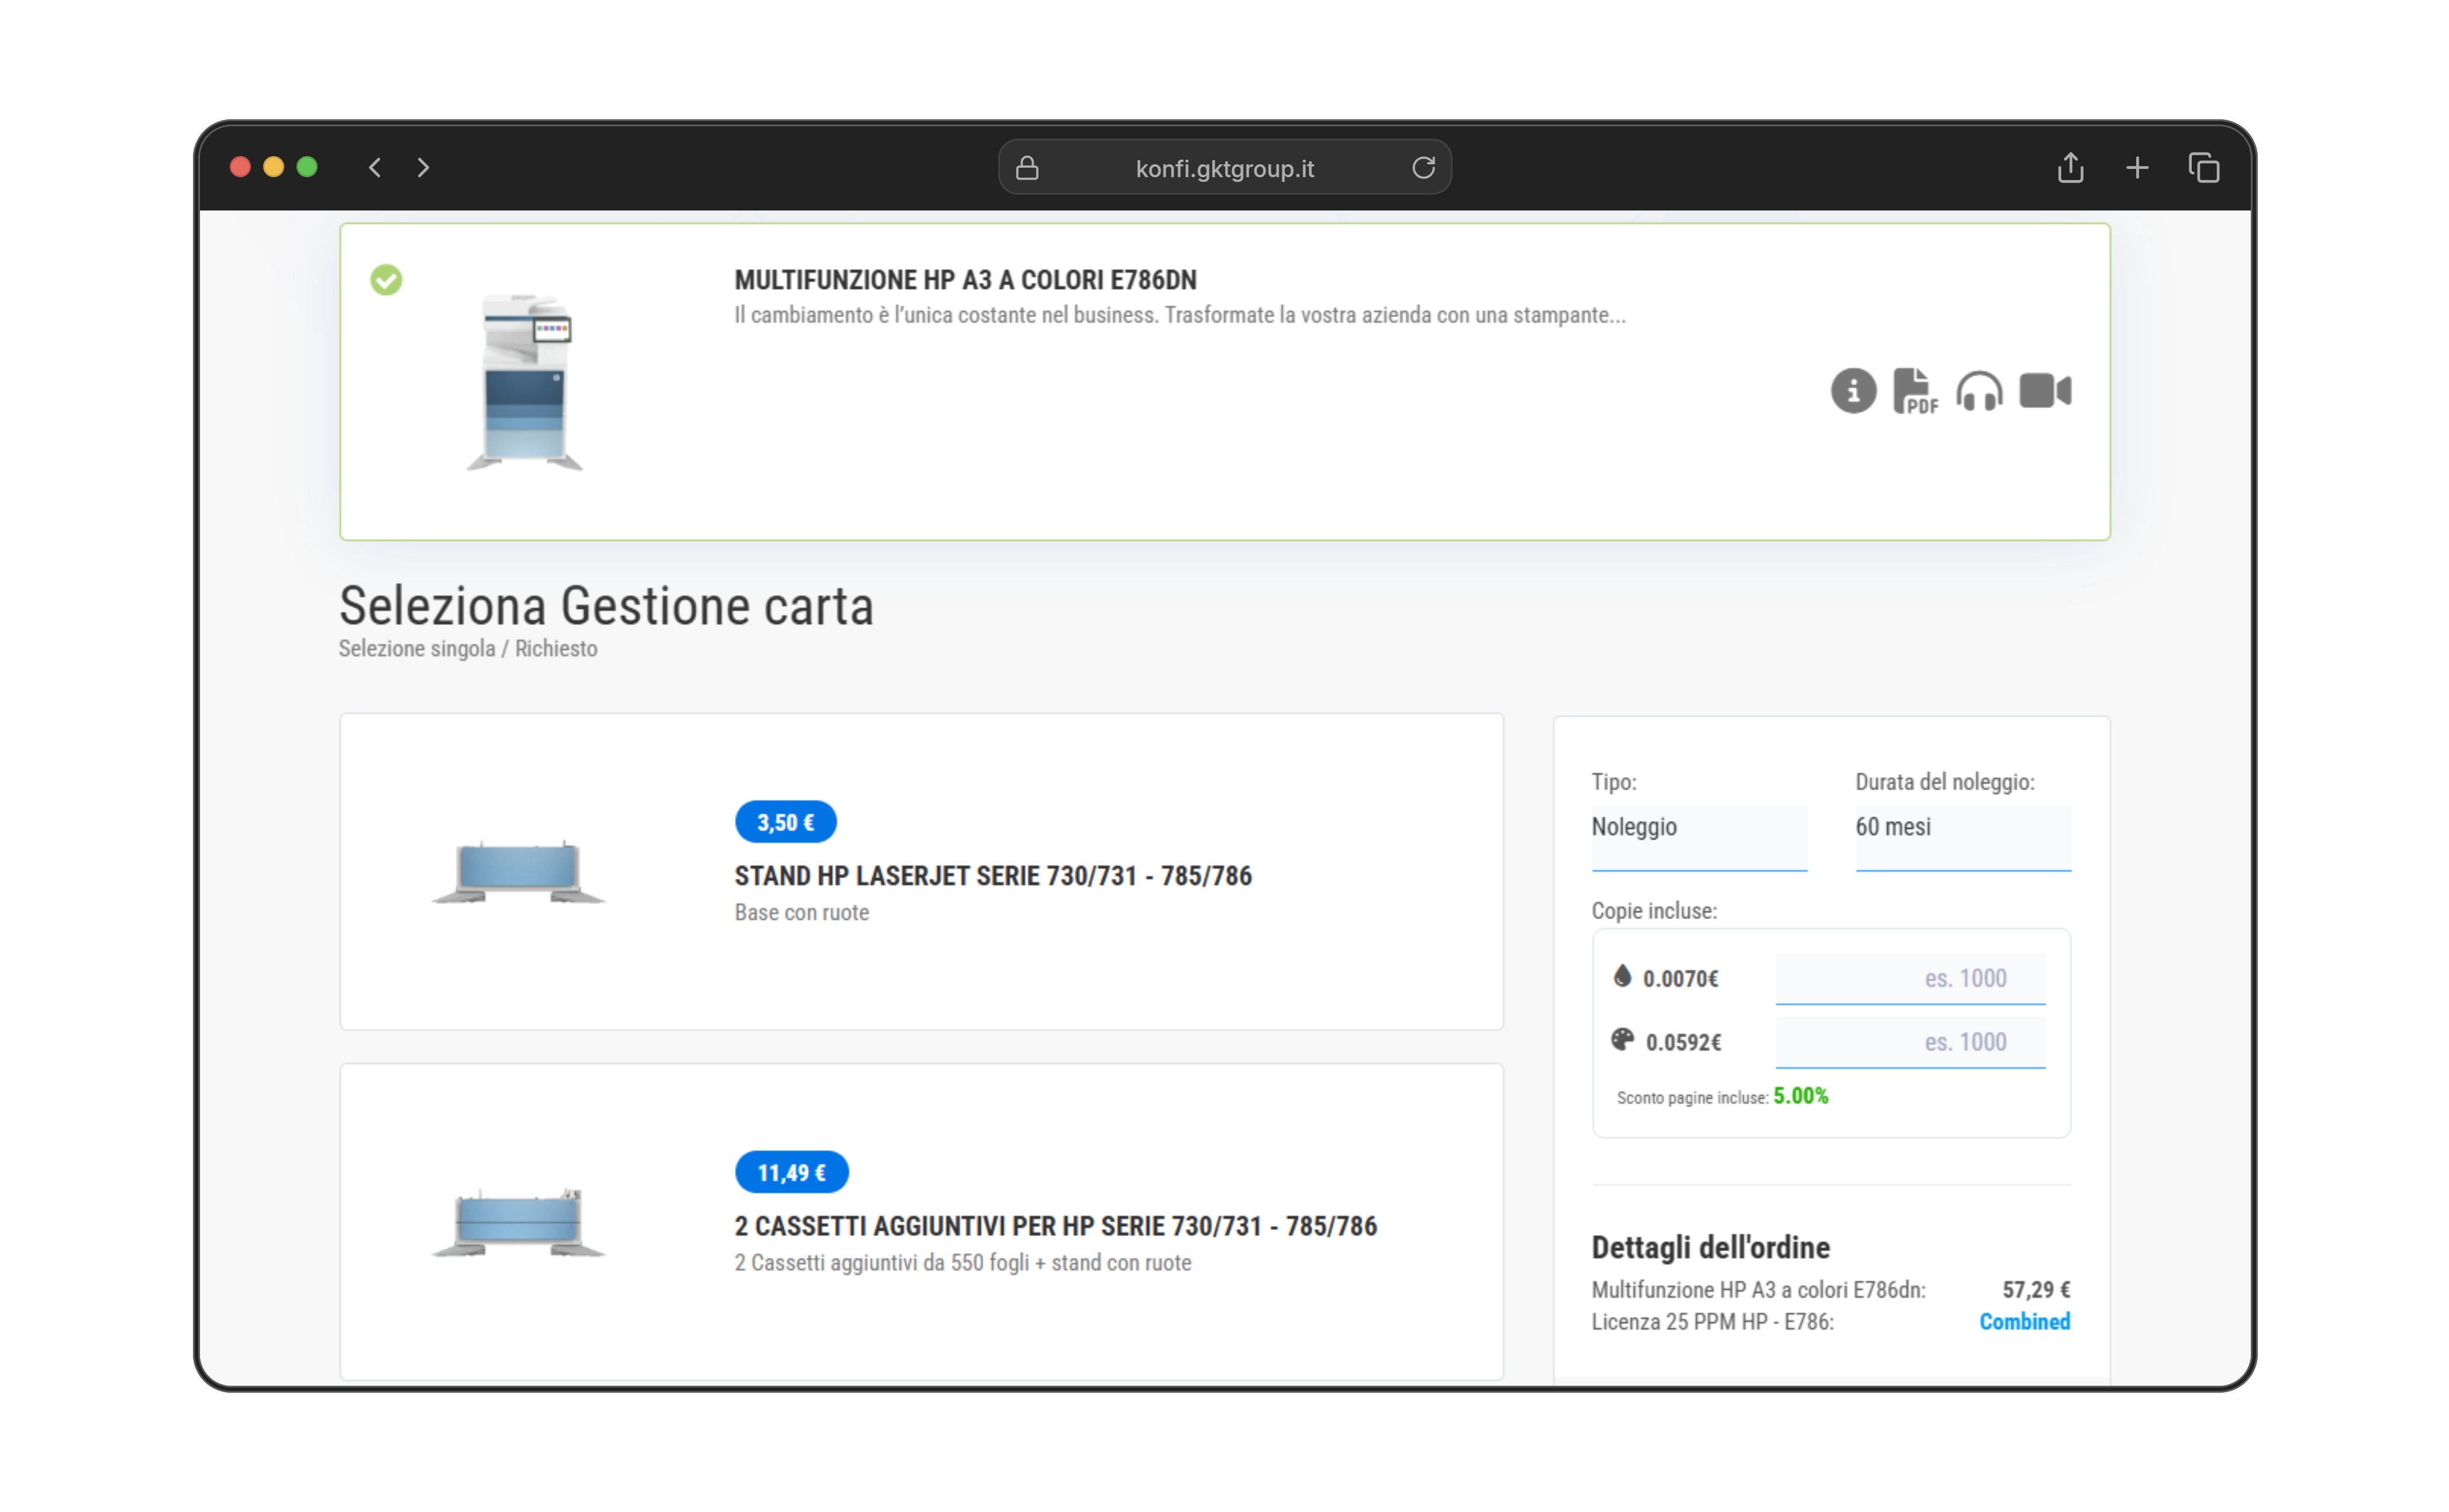Image resolution: width=2449 pixels, height=1512 pixels.
Task: Click the konfi.gktgroup.it address bar
Action: point(1225,168)
